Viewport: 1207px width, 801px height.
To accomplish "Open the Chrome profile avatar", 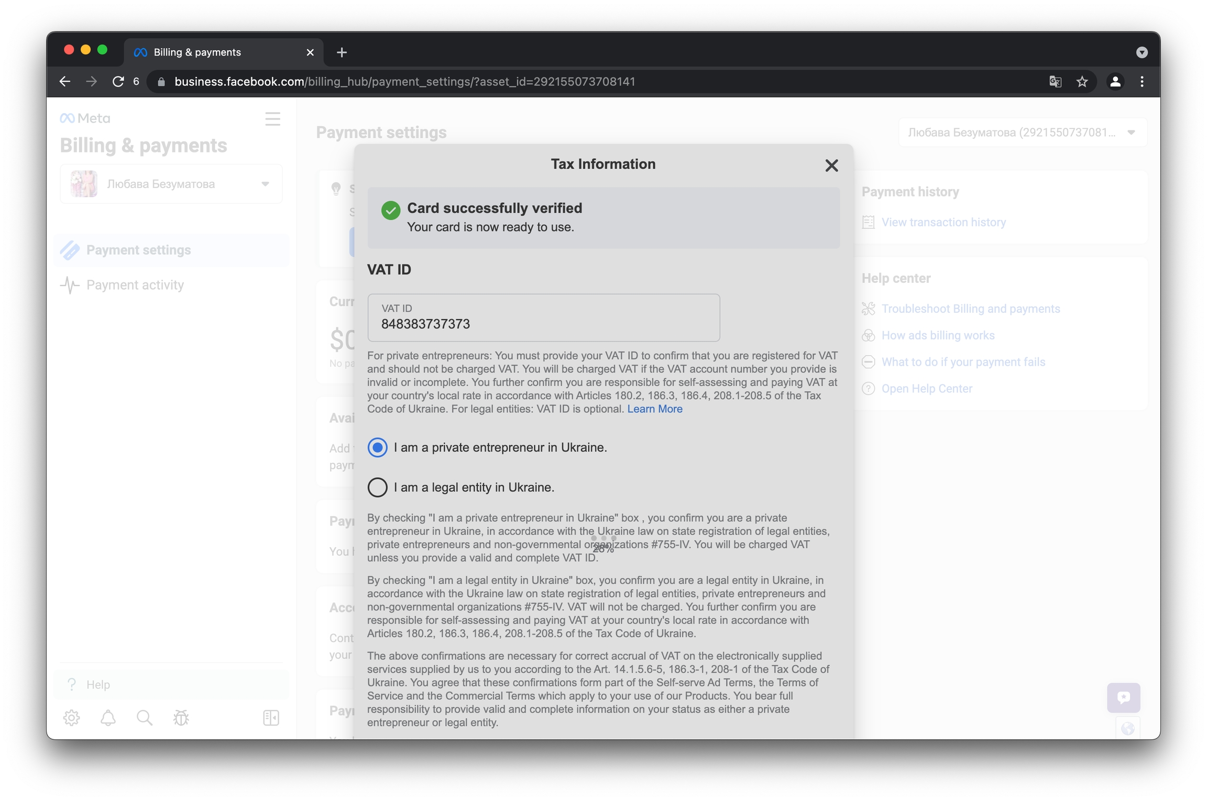I will (1115, 82).
